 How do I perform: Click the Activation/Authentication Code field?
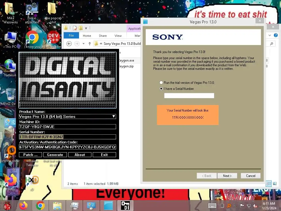(68, 147)
